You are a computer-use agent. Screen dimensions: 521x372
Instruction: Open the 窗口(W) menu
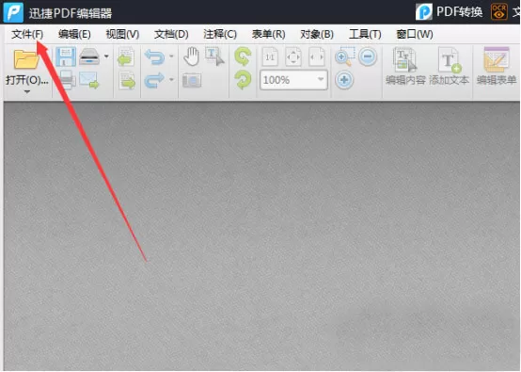[415, 34]
